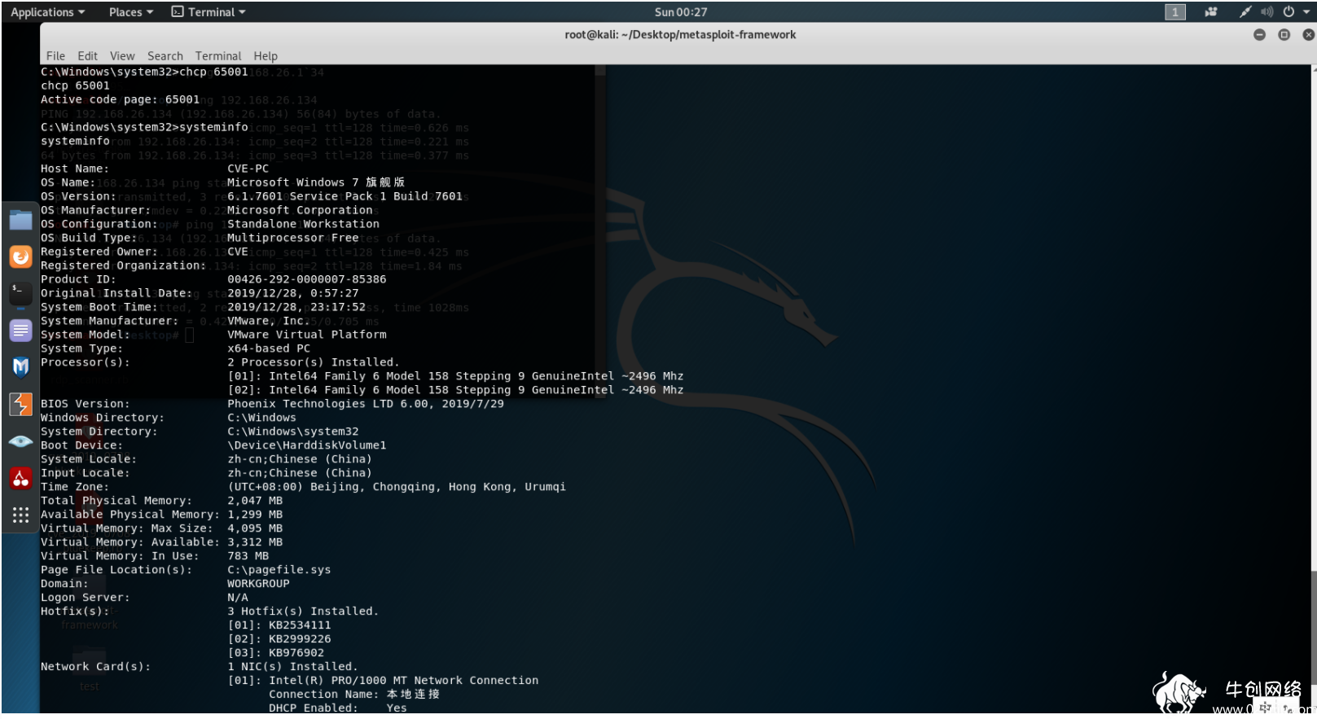Click the 'chcp 65001' command line
The width and height of the screenshot is (1317, 719).
click(75, 85)
